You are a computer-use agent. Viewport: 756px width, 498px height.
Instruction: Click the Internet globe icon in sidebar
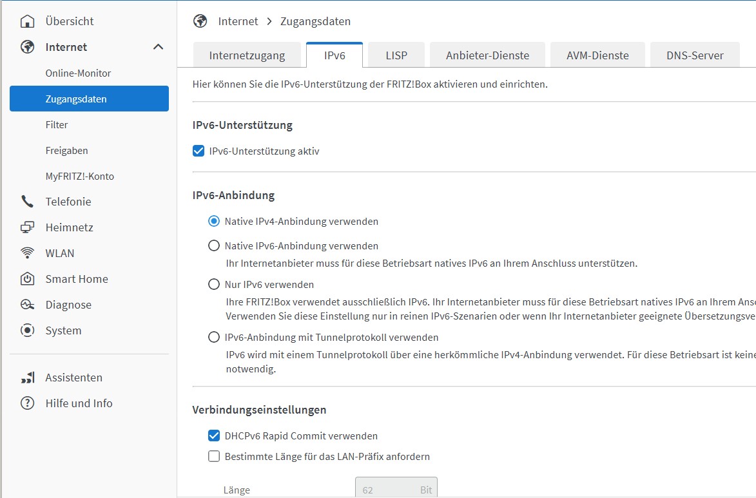point(28,47)
